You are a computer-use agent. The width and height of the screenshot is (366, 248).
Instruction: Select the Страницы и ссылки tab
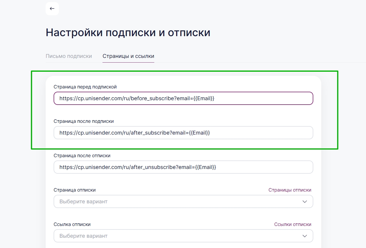point(128,56)
